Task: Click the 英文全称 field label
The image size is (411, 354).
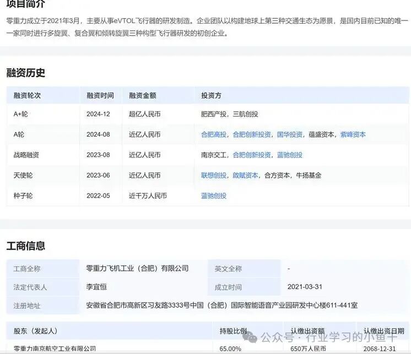Action: (x=228, y=269)
